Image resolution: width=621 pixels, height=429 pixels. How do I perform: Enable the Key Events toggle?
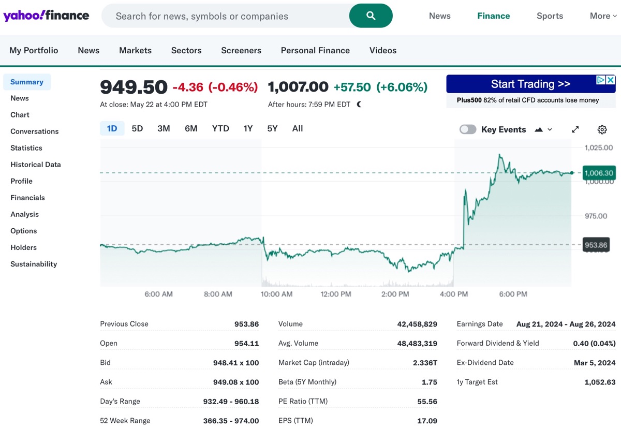[x=467, y=129]
